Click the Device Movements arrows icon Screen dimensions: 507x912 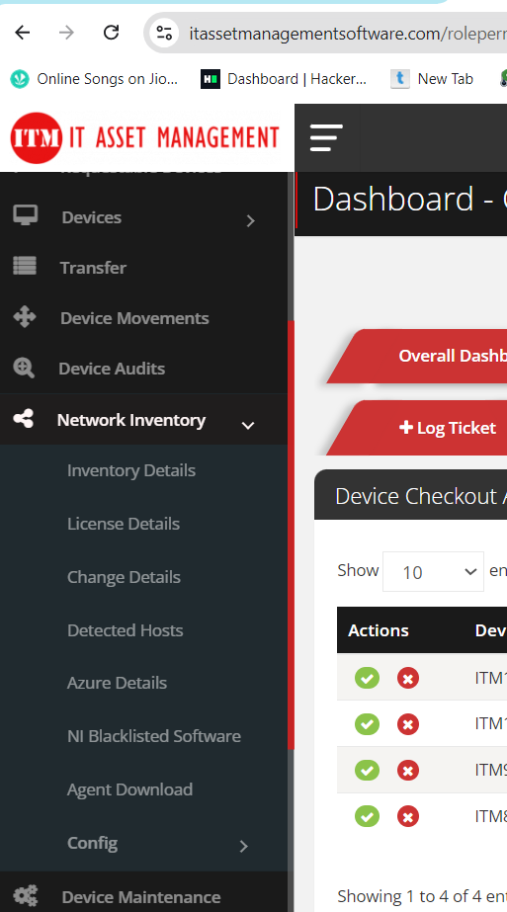tap(25, 317)
